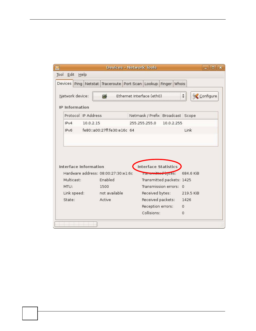Click the Ethernet interface card icon
Viewport: 256px width, 331px height.
pos(105,96)
